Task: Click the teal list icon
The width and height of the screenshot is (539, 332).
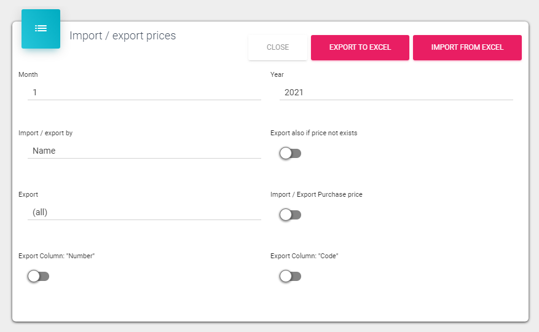Action: coord(41,28)
